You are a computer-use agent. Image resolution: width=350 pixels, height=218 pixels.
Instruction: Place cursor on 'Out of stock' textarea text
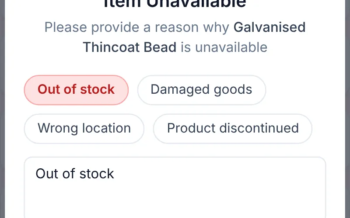(x=75, y=174)
